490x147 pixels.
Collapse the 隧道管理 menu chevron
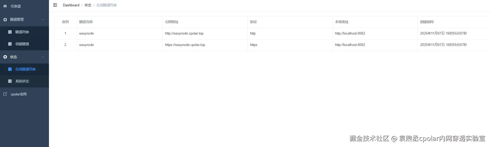coord(43,19)
